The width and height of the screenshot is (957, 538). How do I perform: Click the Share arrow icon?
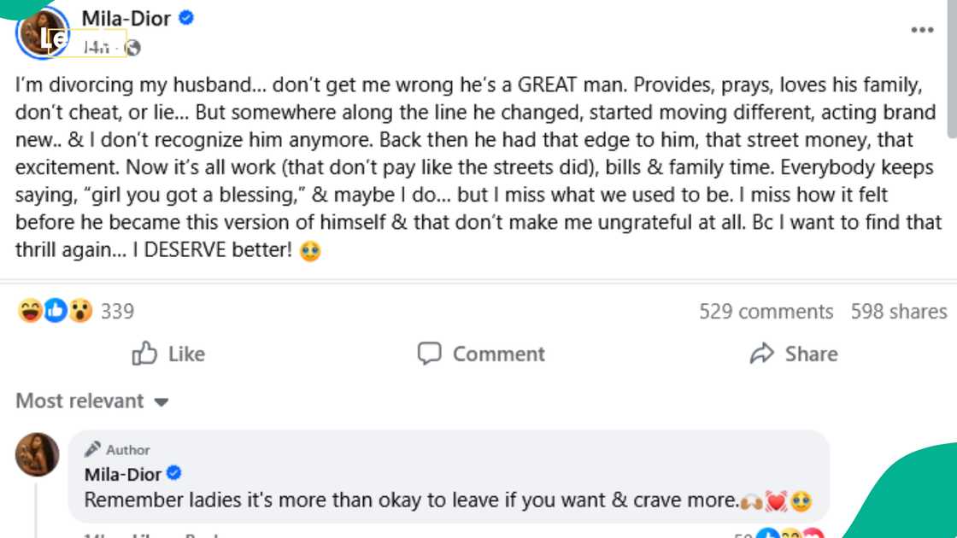click(763, 353)
